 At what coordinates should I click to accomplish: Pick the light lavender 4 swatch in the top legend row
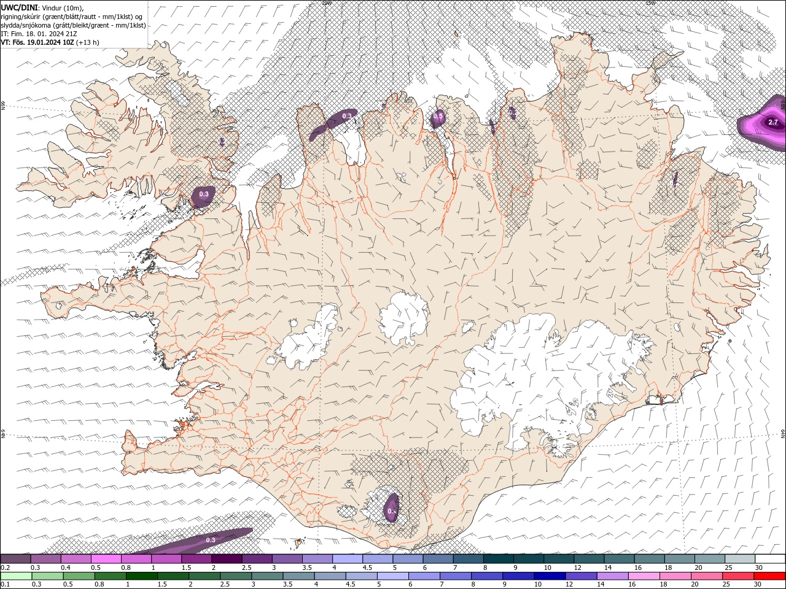click(x=348, y=559)
